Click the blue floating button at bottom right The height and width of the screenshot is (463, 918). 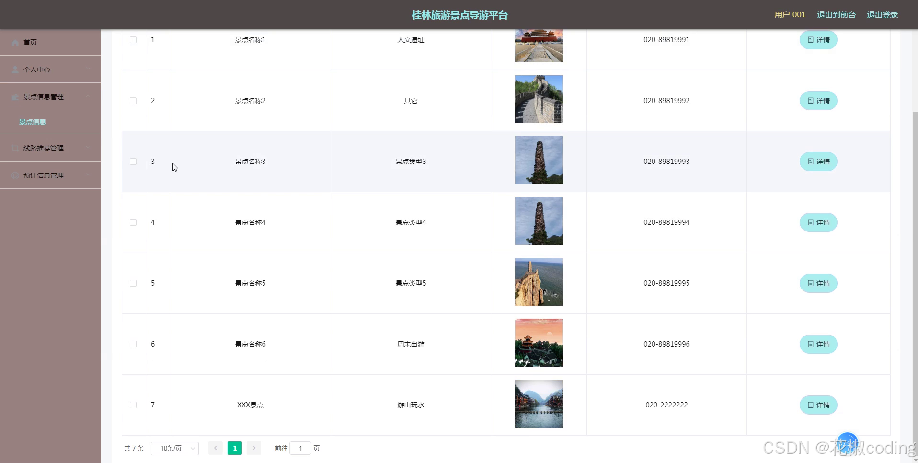click(847, 441)
